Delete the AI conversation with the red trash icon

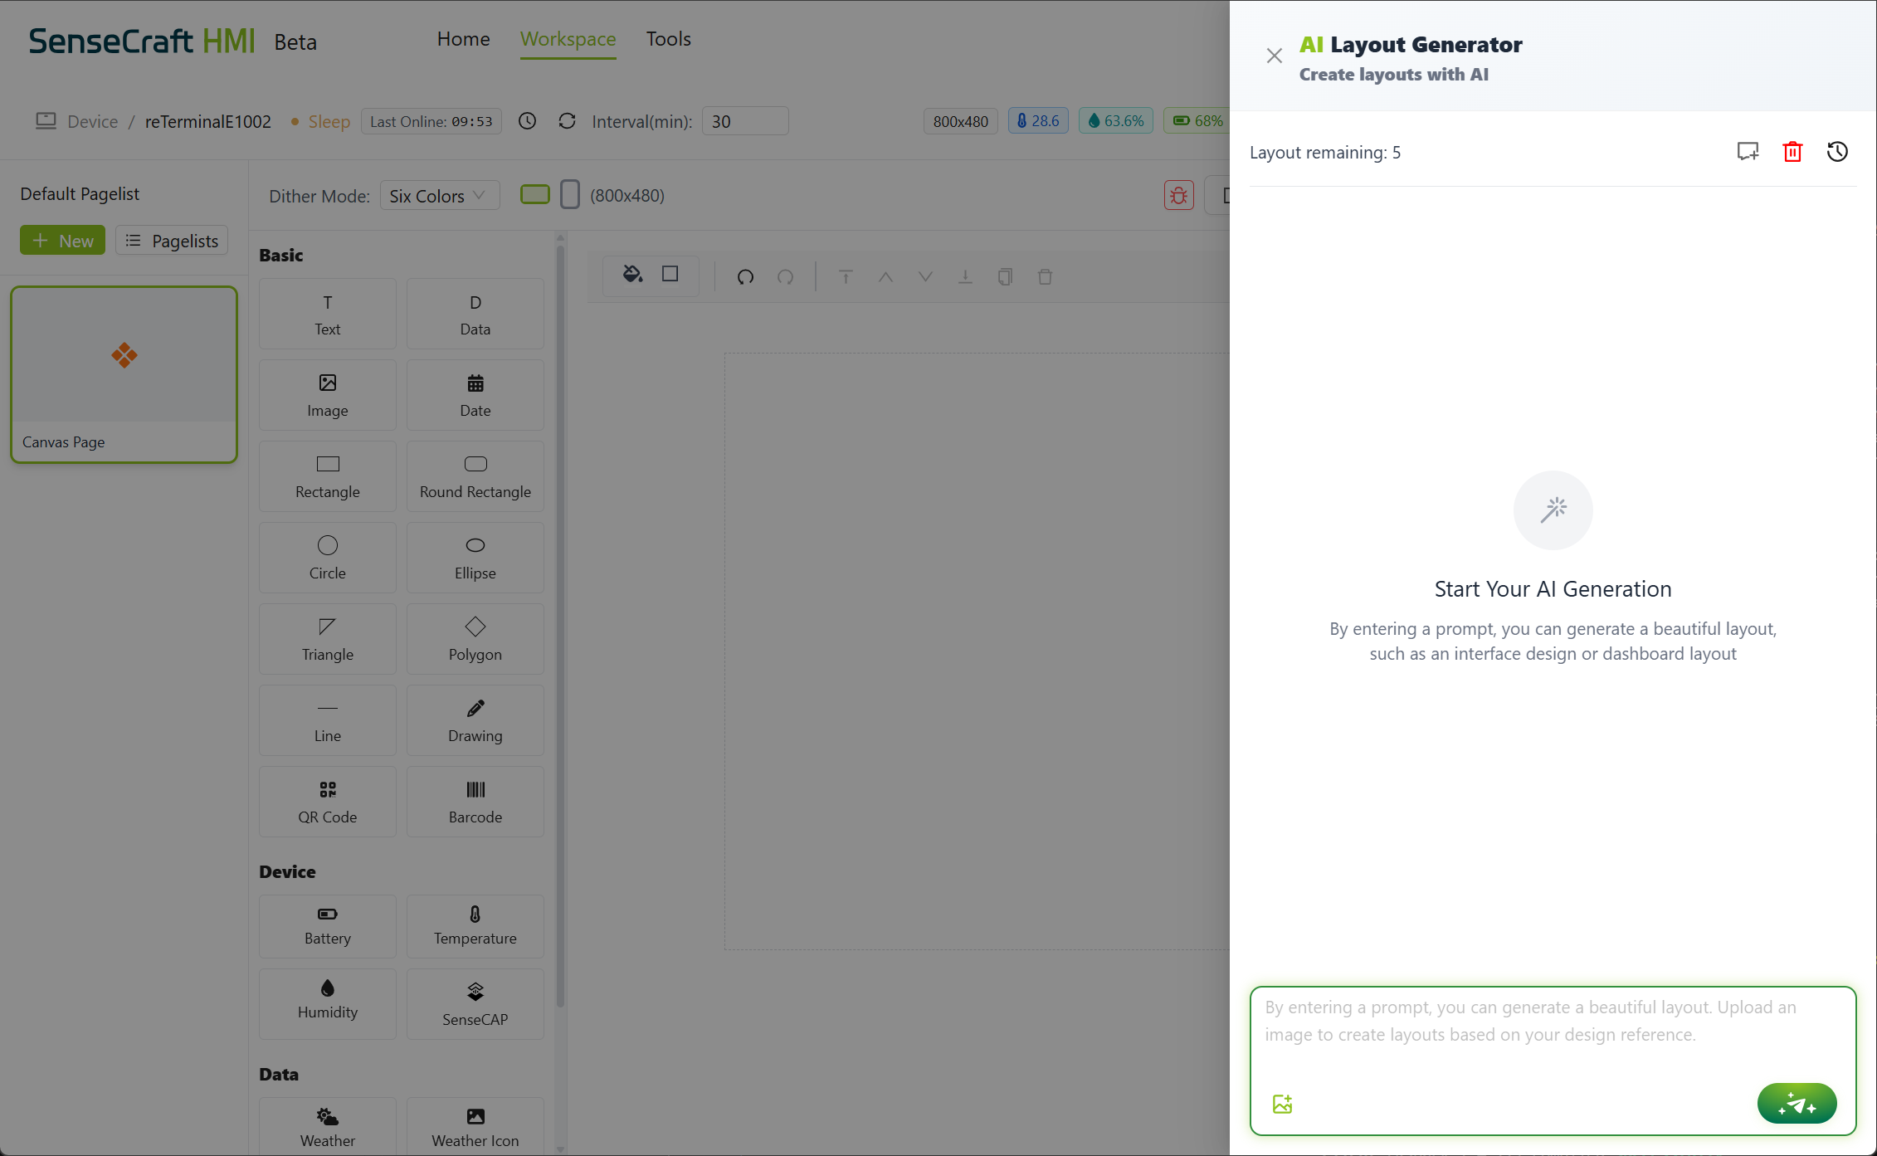click(x=1792, y=152)
